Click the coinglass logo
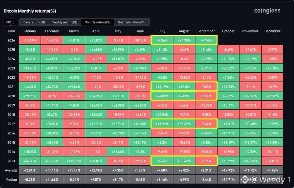The width and height of the screenshot is (294, 188). pyautogui.click(x=267, y=10)
